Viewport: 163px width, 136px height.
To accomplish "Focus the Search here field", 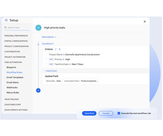I will click(17, 27).
